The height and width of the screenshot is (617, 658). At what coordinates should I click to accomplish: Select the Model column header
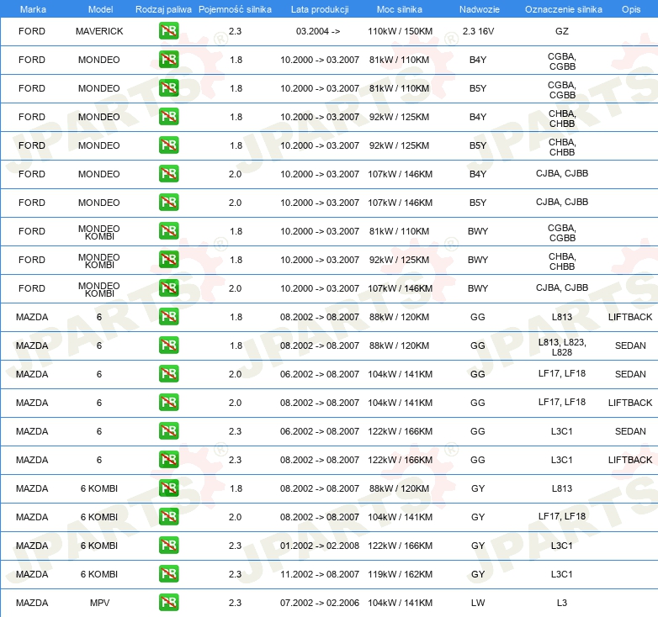tap(100, 9)
